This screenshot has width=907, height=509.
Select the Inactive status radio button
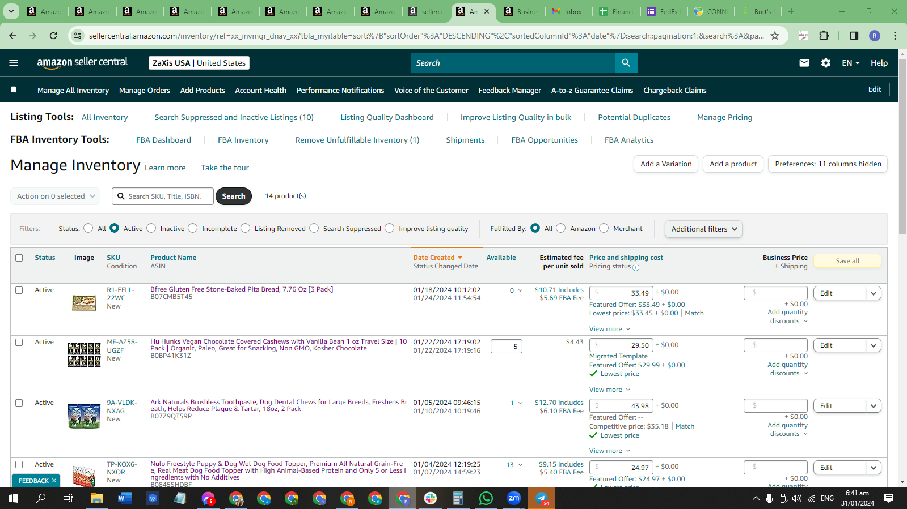coord(151,228)
